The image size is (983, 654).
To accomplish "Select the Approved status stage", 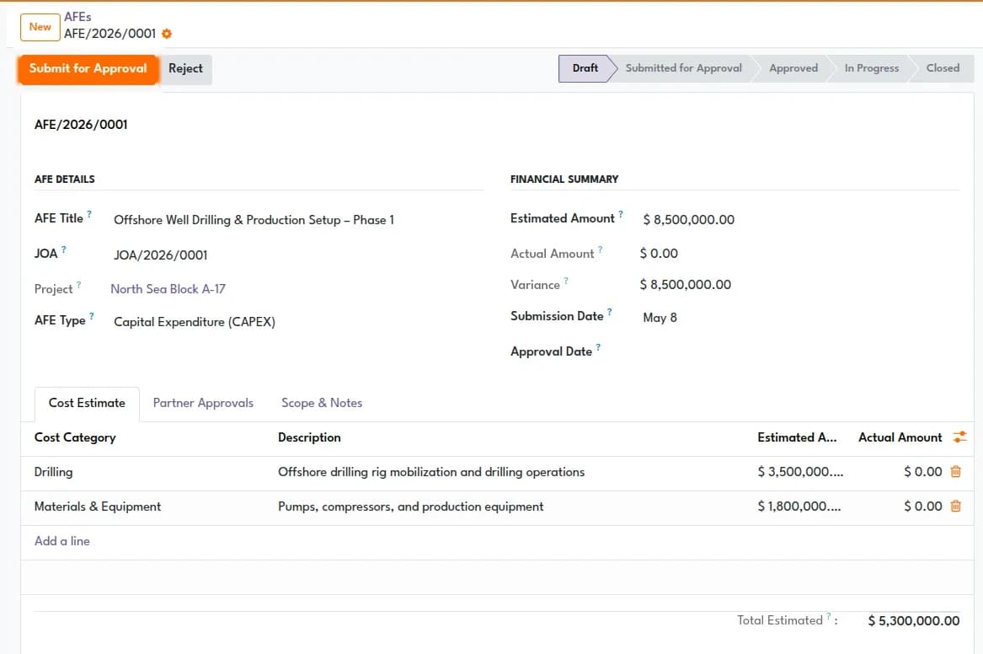I will click(x=793, y=68).
